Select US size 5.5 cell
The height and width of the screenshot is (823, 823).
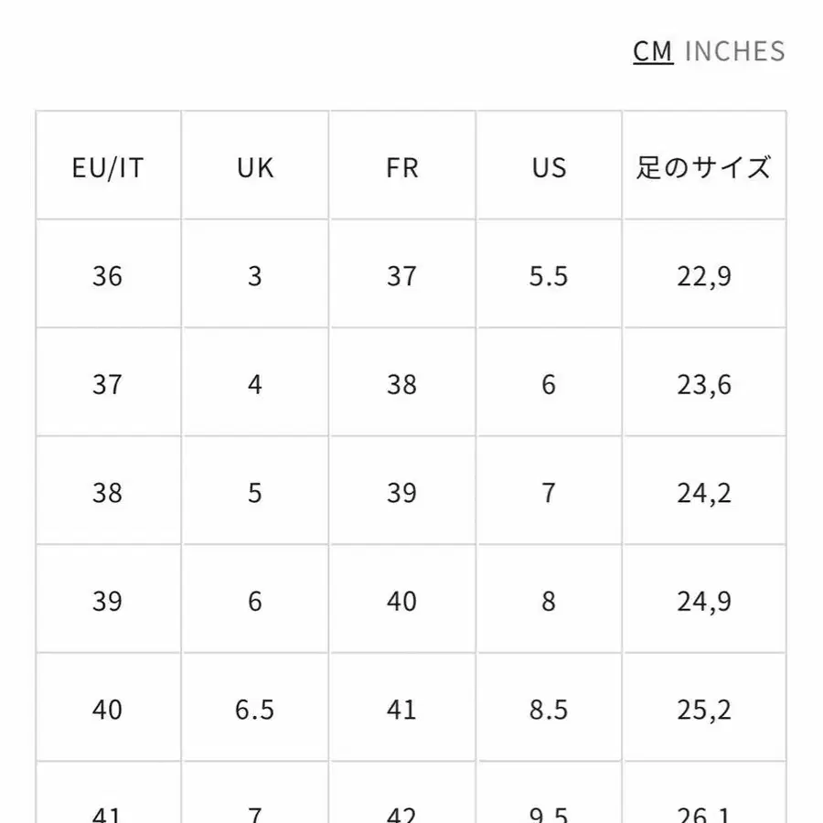tap(549, 276)
